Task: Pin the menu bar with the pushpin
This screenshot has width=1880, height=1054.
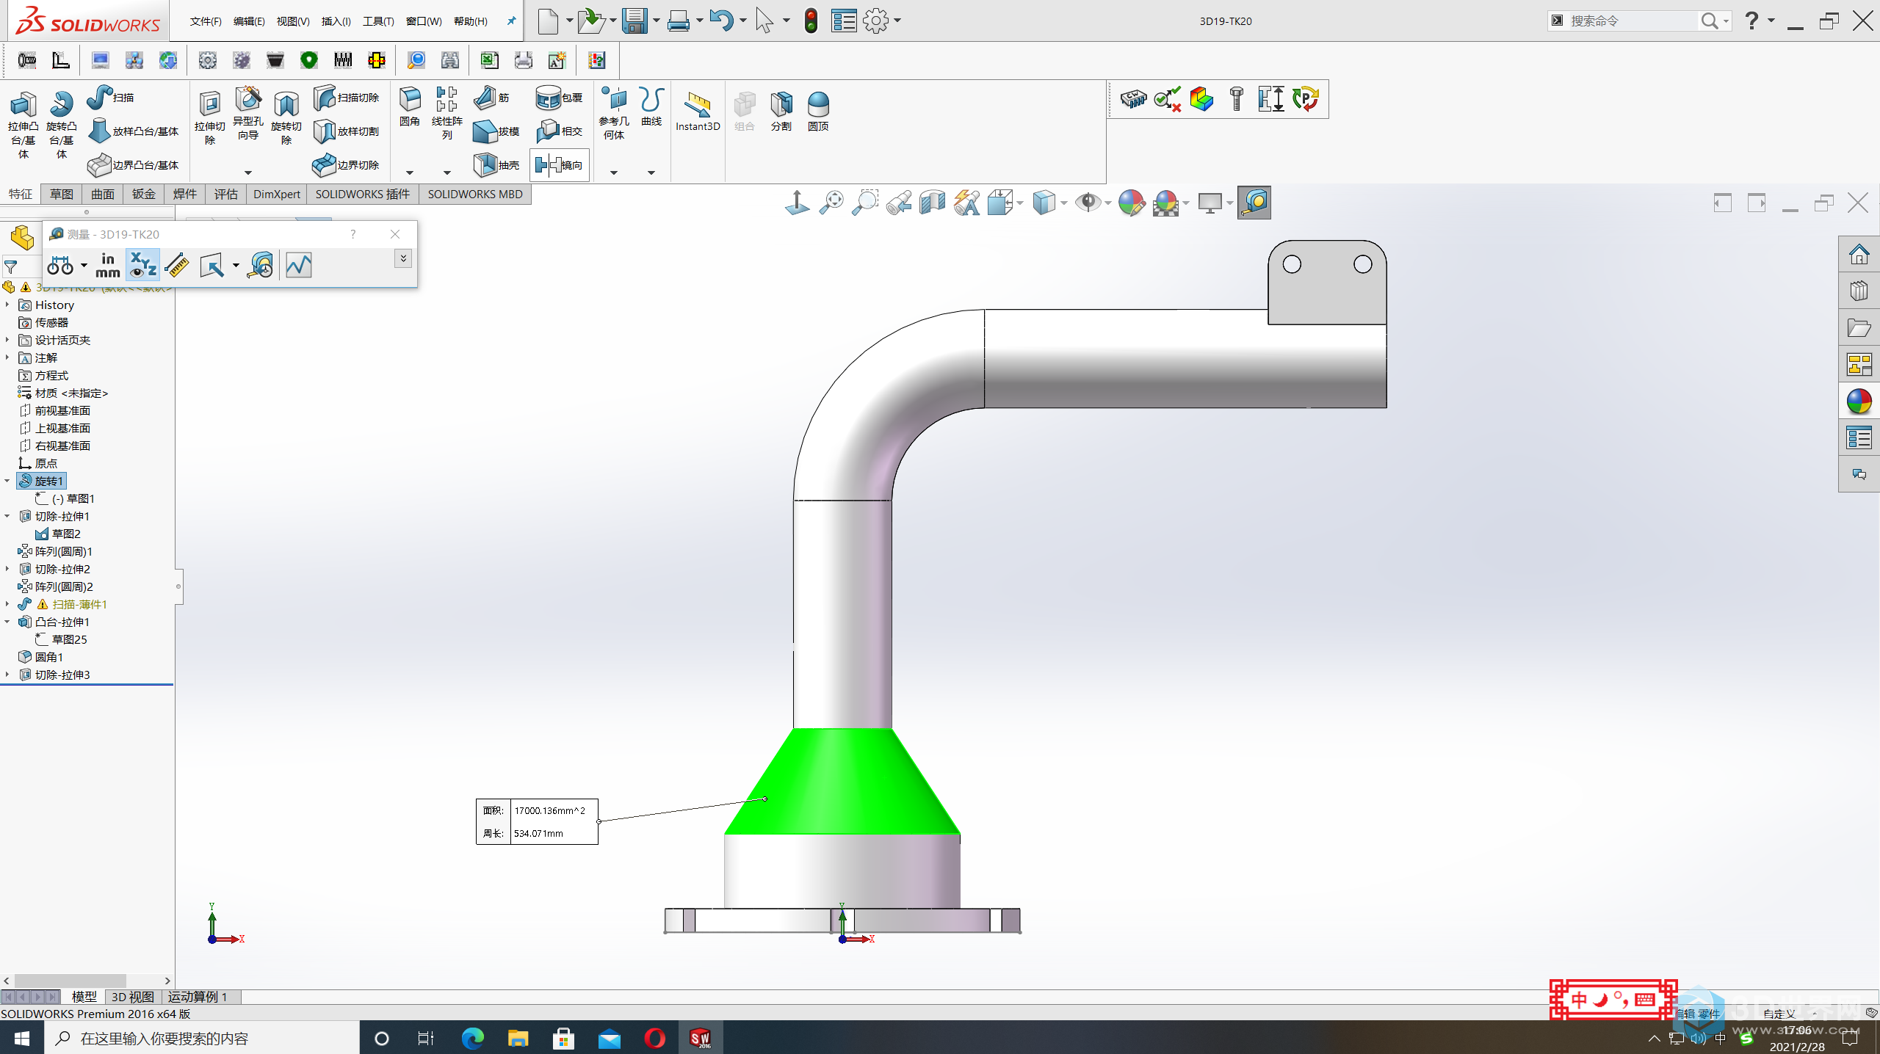Action: click(511, 21)
